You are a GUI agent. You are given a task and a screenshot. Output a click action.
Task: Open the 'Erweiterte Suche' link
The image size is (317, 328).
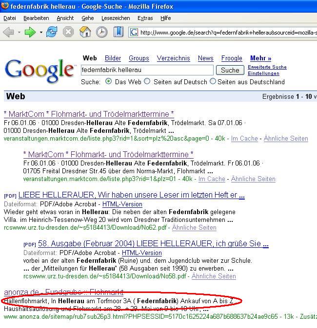click(267, 67)
